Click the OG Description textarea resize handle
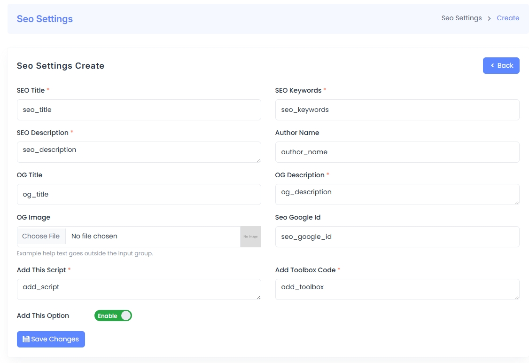The width and height of the screenshot is (529, 363). (x=517, y=202)
